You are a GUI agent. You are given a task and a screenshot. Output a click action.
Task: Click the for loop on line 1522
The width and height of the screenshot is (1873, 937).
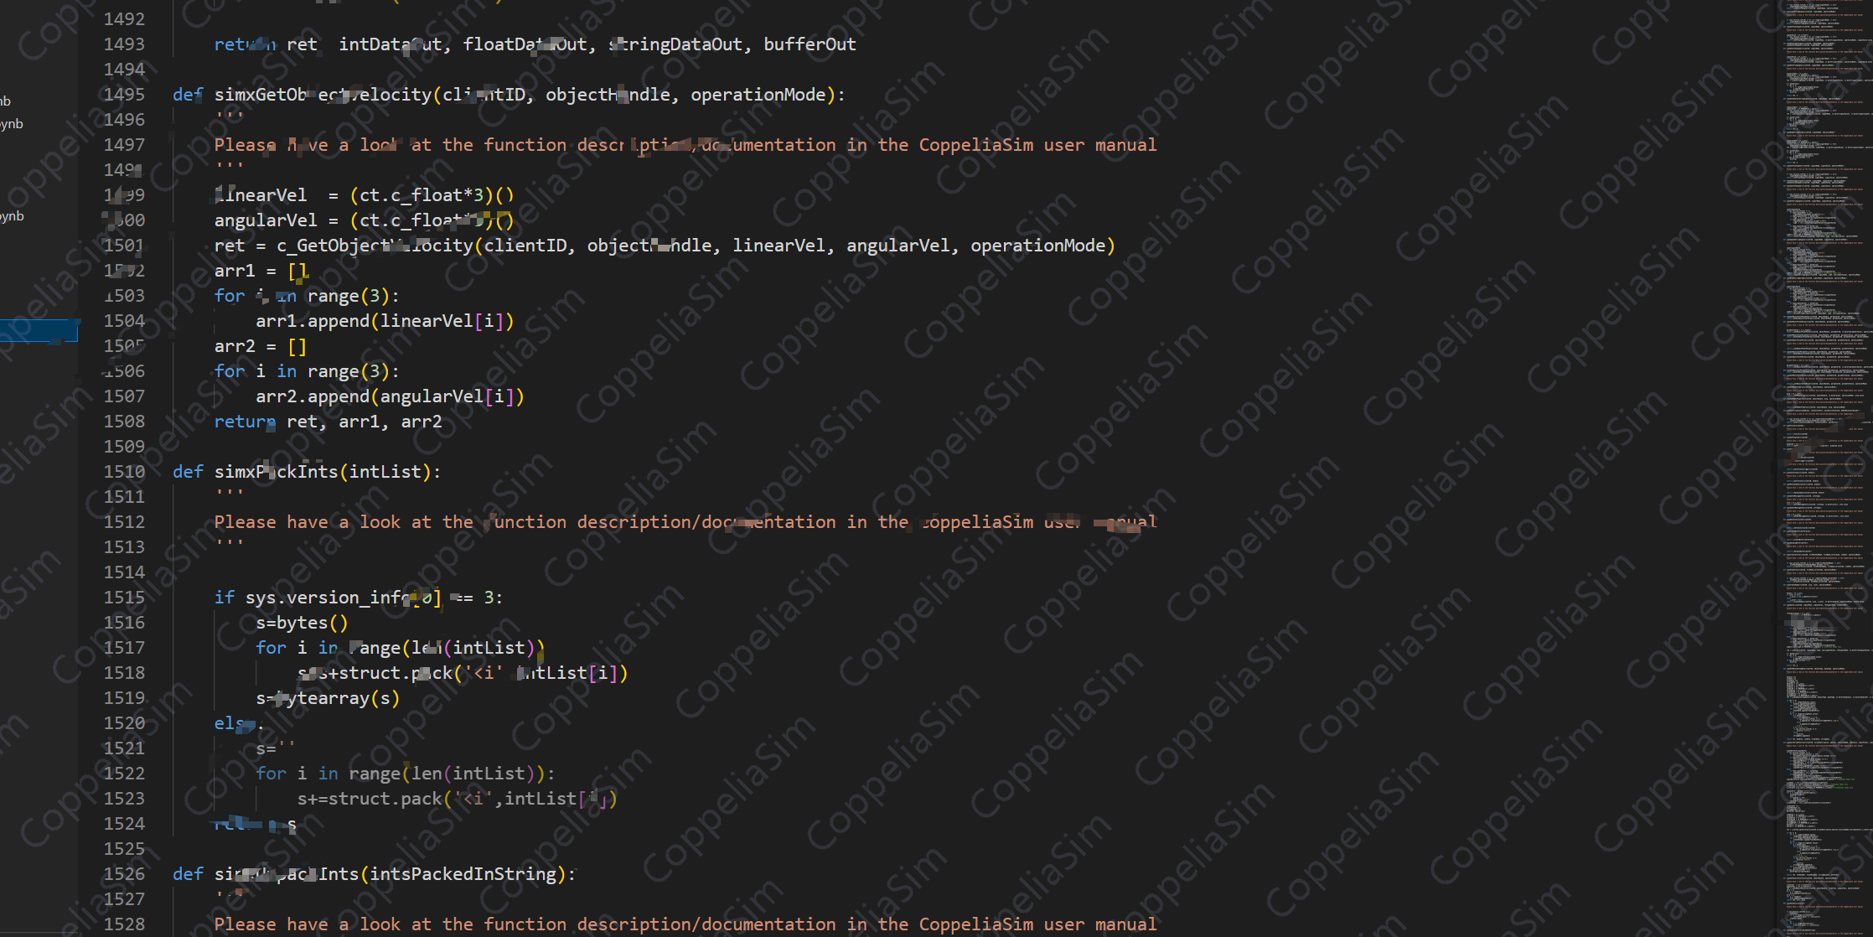406,774
